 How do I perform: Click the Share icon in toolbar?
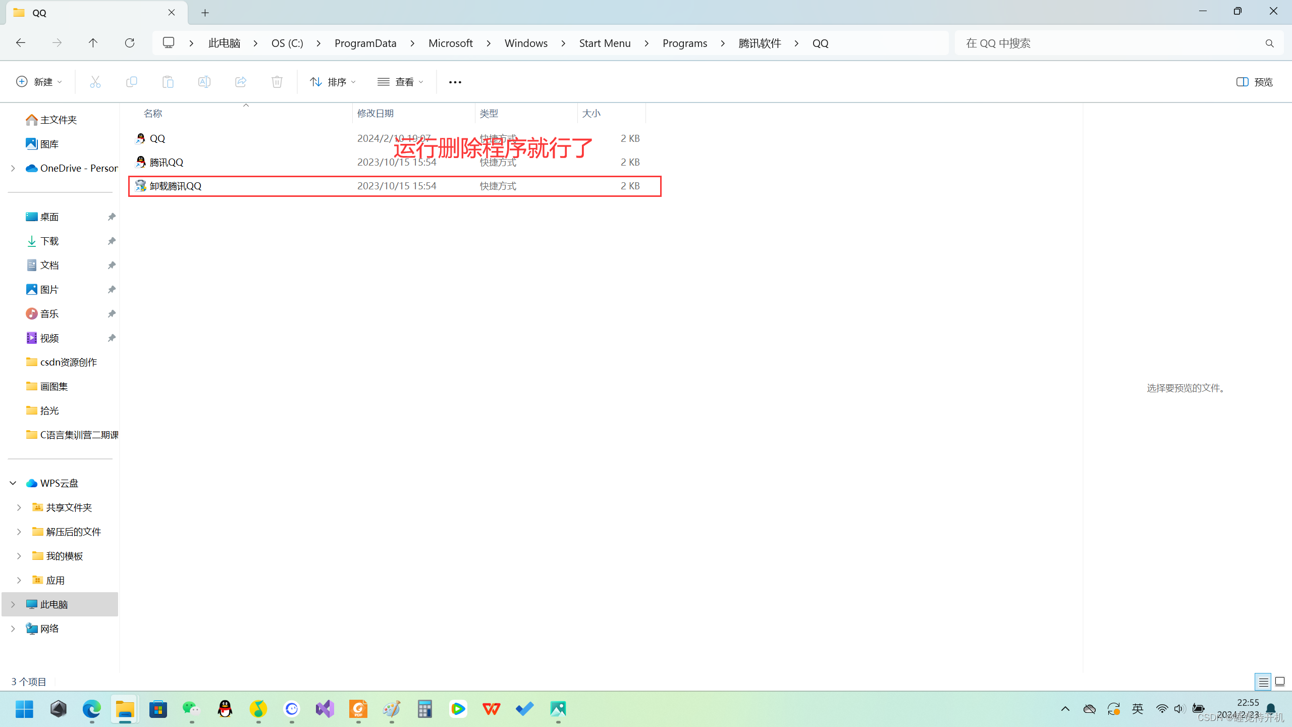241,82
